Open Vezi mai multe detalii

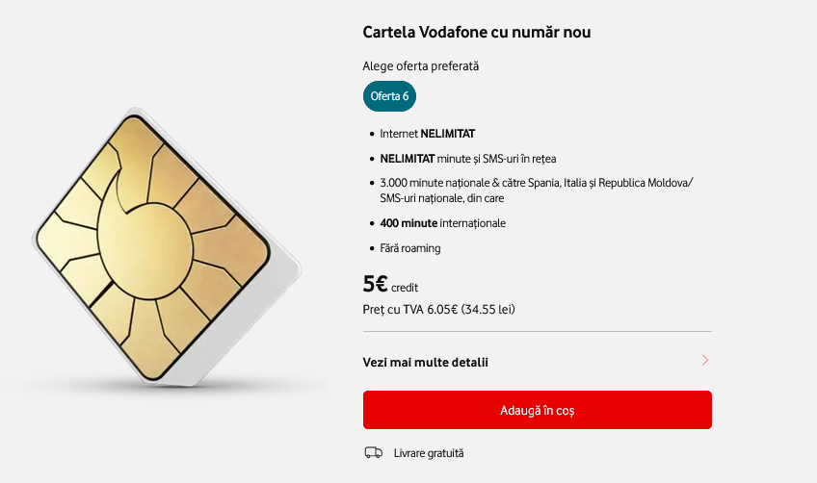coord(426,362)
